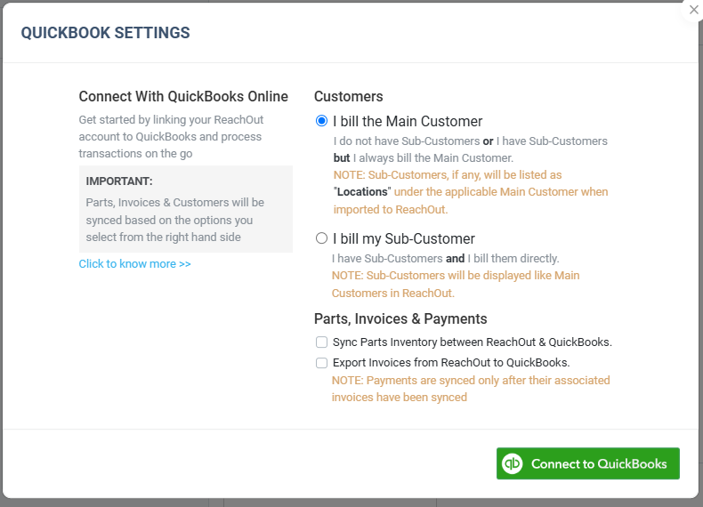
Task: Click the bold "Locations" word in the note
Action: pyautogui.click(x=362, y=192)
